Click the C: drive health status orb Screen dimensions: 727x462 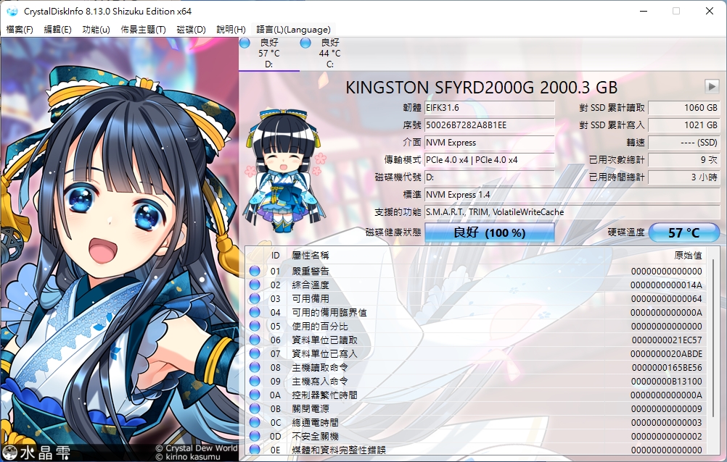(x=305, y=43)
